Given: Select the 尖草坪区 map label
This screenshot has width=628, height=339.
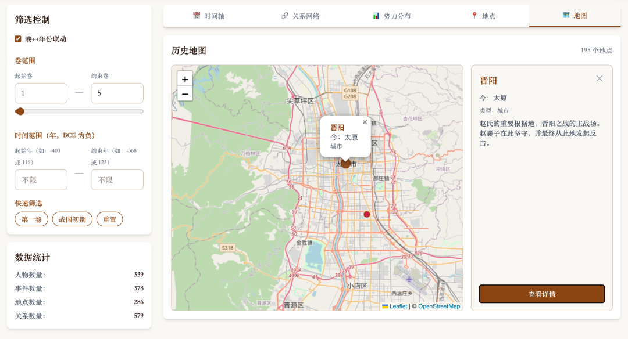Looking at the screenshot, I should pos(300,101).
